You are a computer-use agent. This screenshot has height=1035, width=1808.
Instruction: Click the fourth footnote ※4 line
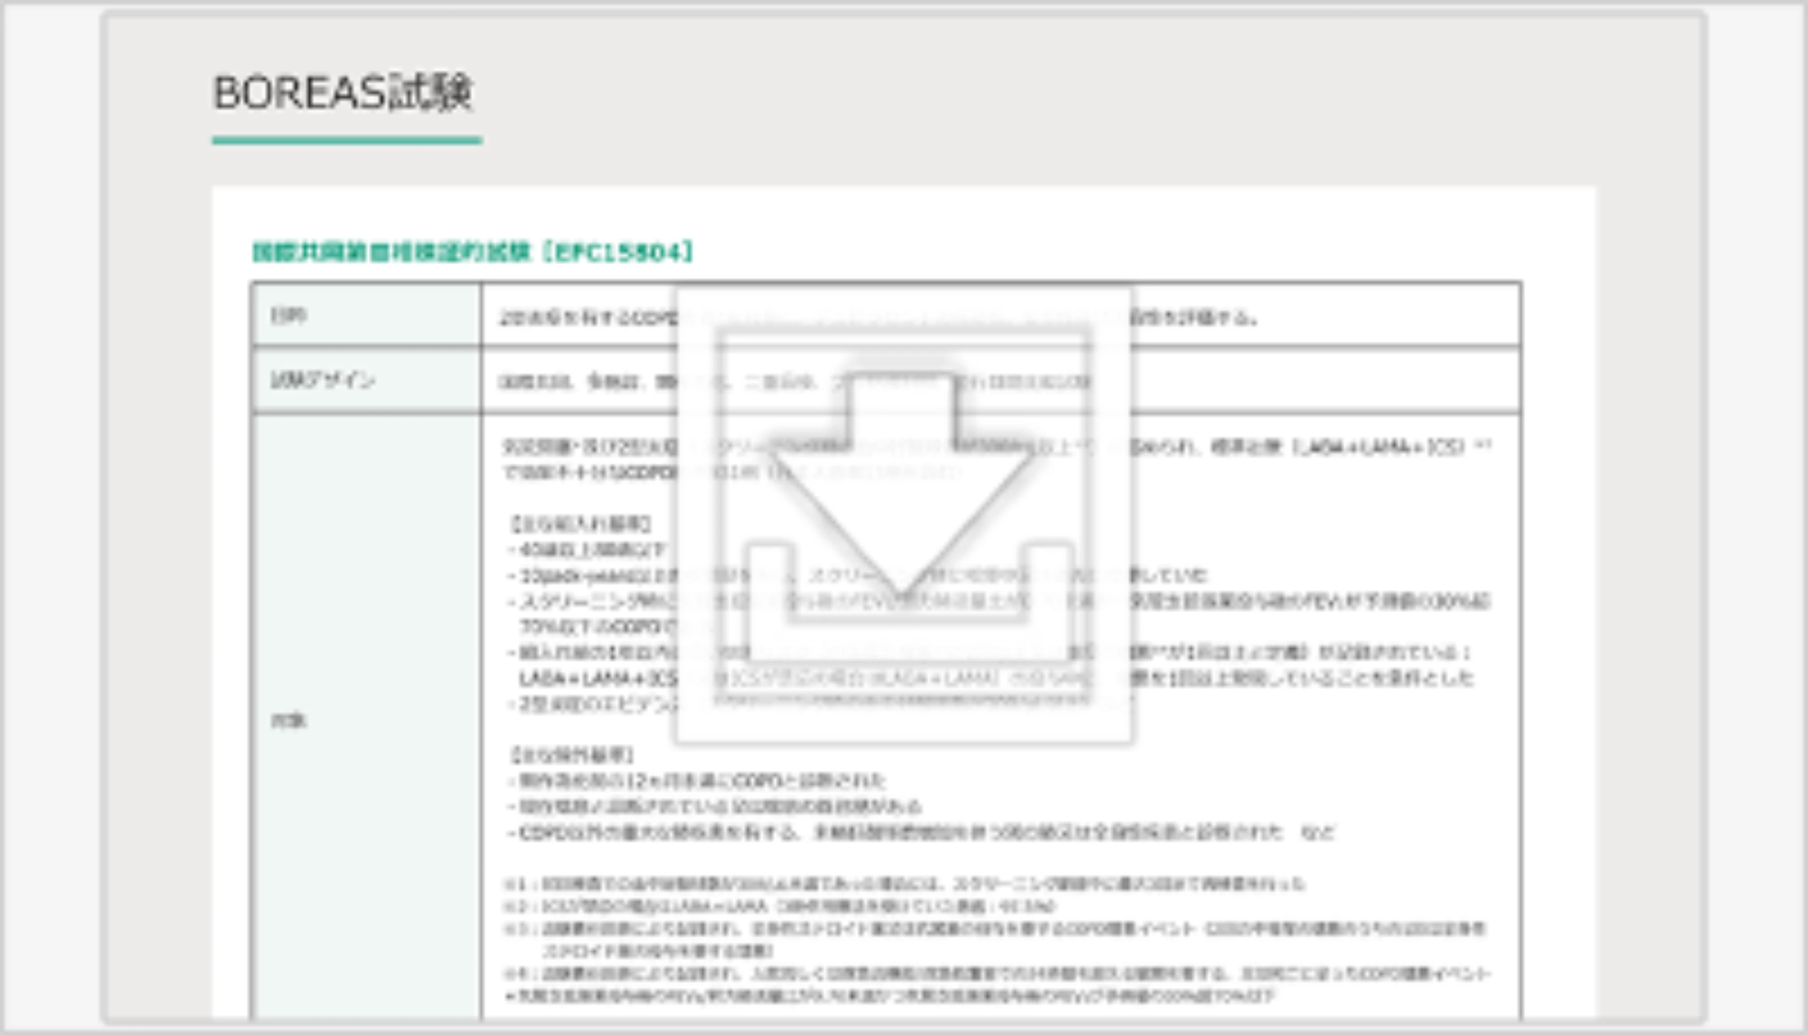(995, 974)
